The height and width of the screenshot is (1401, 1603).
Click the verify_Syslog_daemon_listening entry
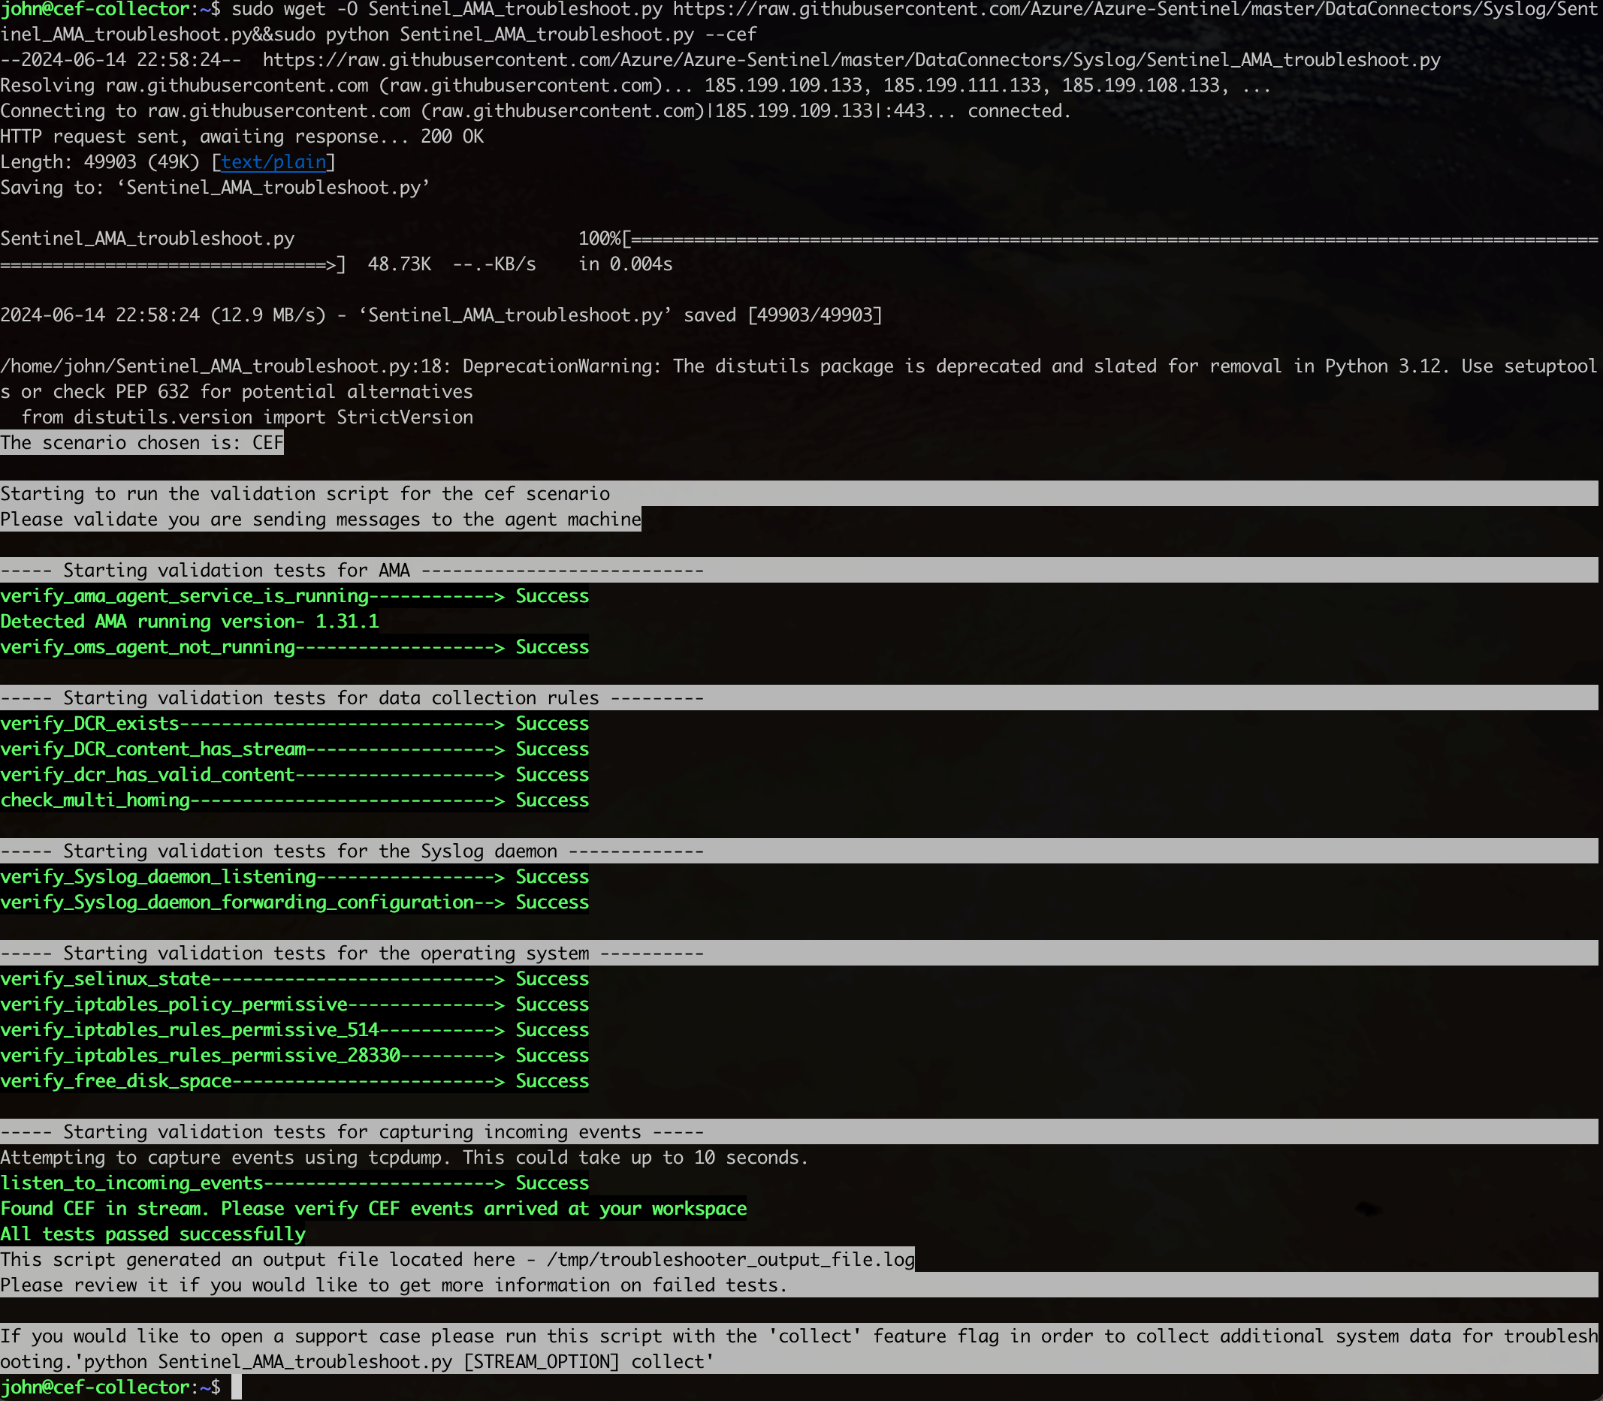click(x=156, y=876)
